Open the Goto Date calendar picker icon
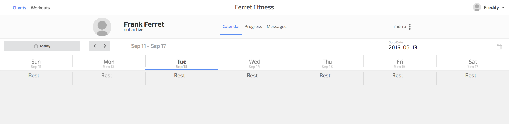 499,47
